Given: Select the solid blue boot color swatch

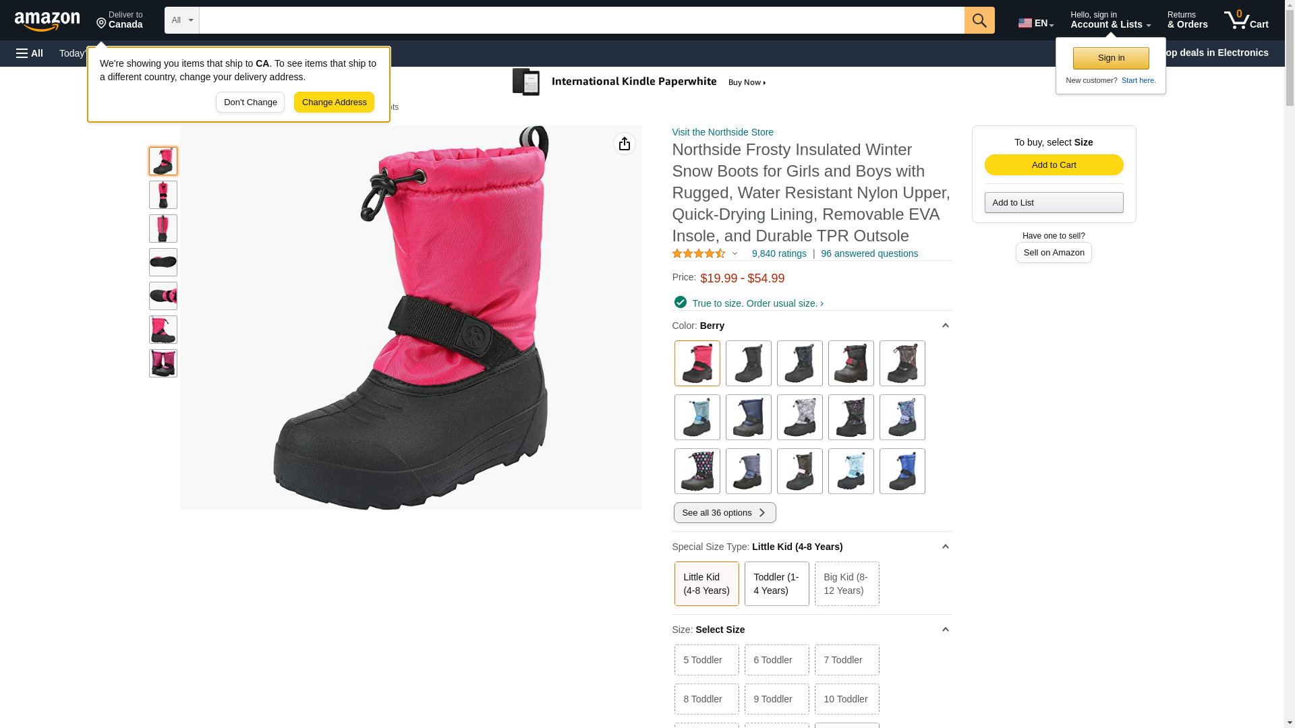Looking at the screenshot, I should (902, 471).
